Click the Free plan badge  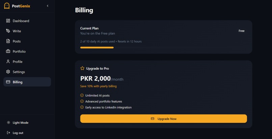coord(241,31)
